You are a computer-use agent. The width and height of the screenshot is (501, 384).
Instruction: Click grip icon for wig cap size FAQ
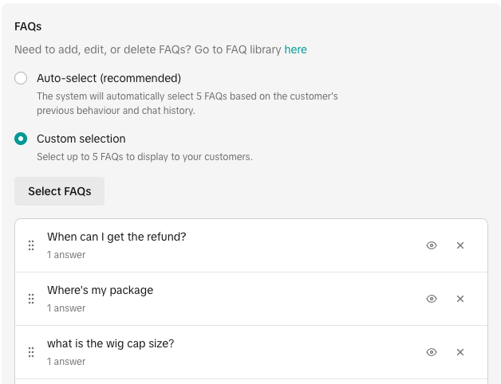point(31,352)
